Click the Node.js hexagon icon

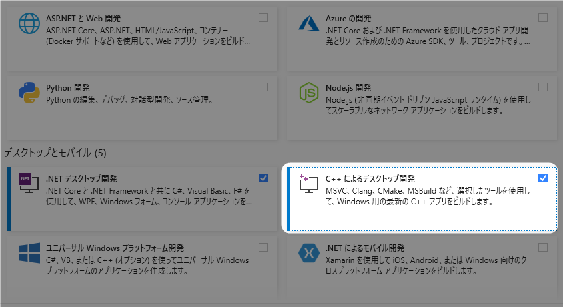[309, 93]
